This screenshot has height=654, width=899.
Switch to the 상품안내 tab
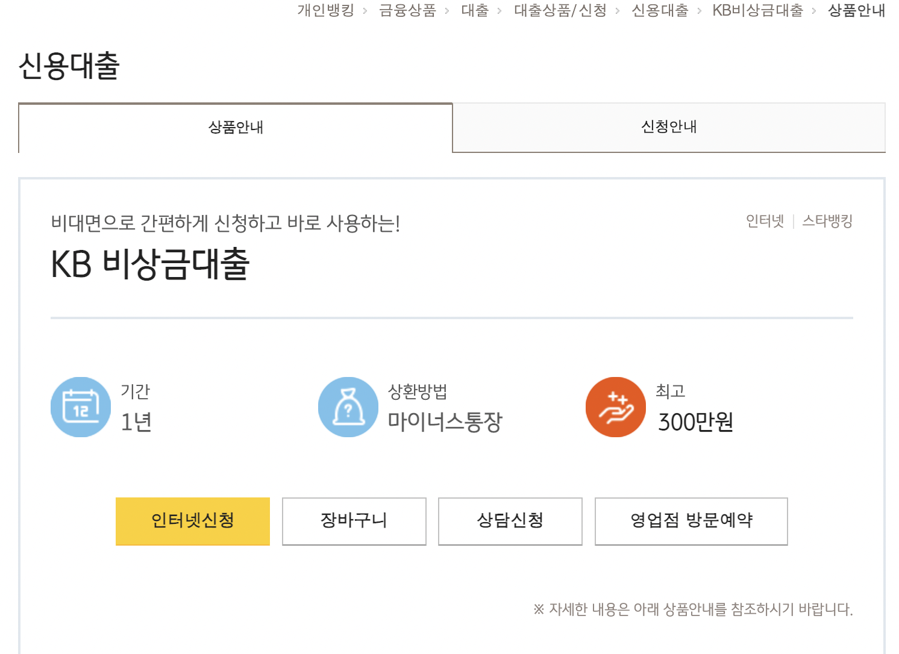click(x=236, y=128)
